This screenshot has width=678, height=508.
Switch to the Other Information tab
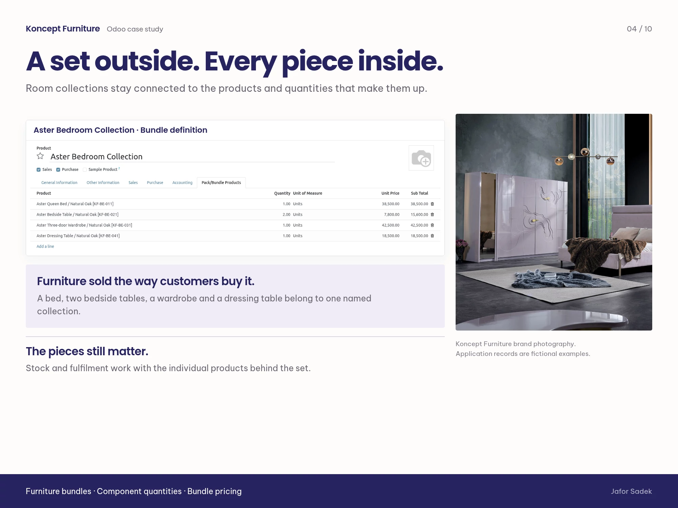click(103, 183)
